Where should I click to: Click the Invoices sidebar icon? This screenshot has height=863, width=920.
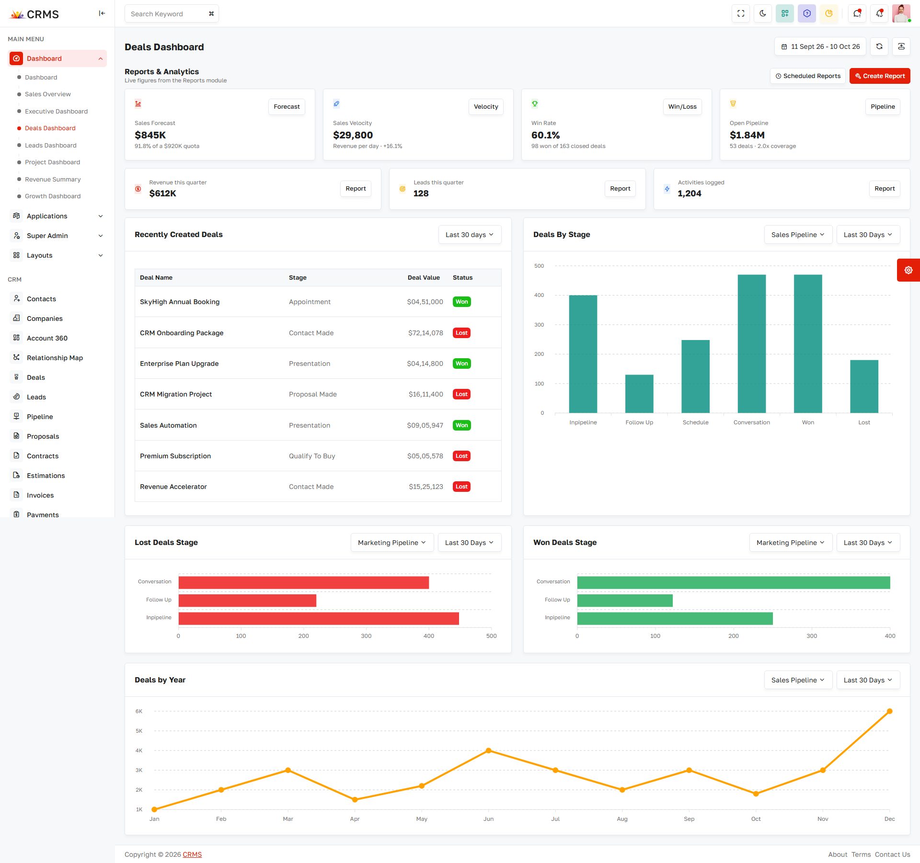[x=16, y=495]
